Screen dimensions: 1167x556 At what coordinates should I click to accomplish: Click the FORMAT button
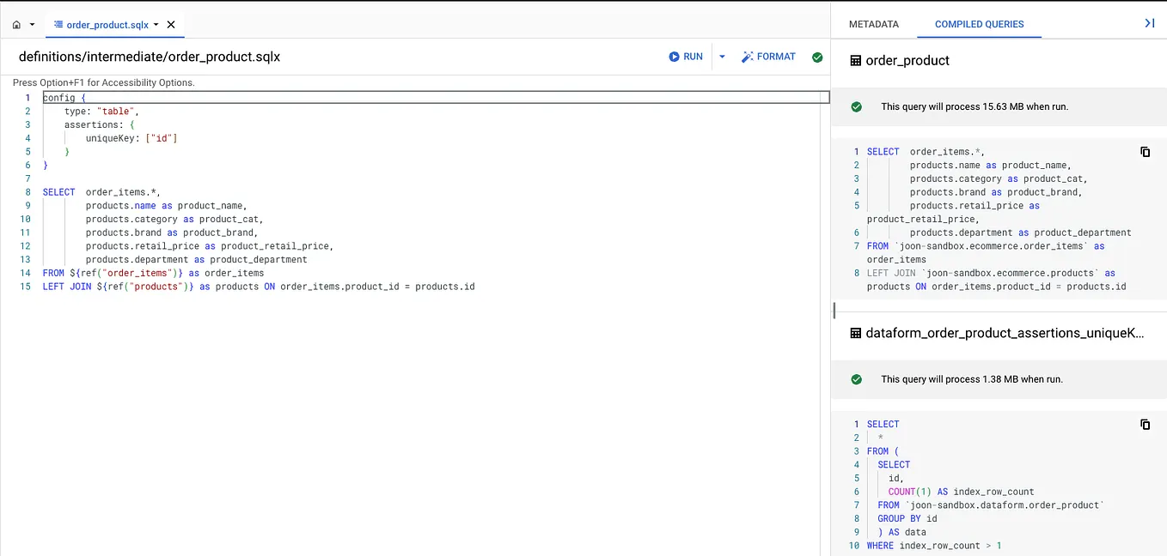768,57
